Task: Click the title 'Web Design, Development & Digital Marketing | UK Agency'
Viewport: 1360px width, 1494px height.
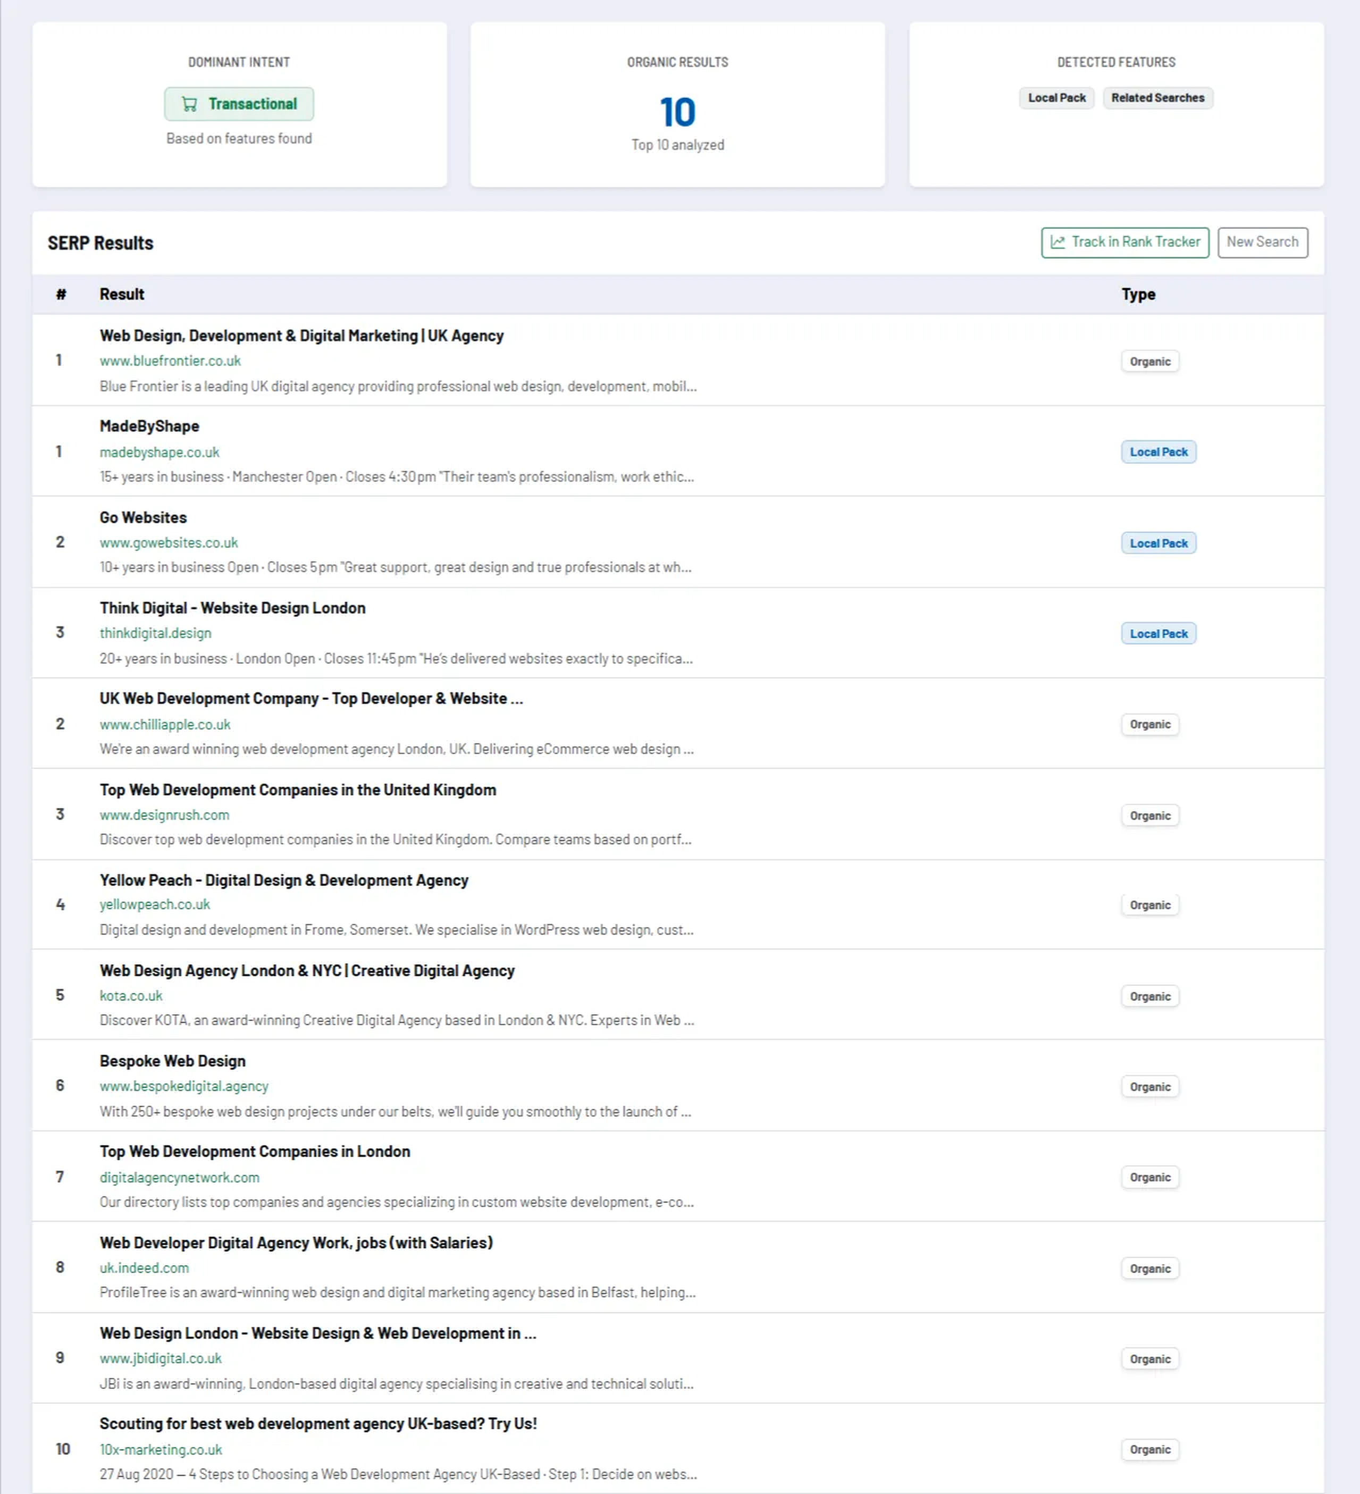Action: [301, 335]
